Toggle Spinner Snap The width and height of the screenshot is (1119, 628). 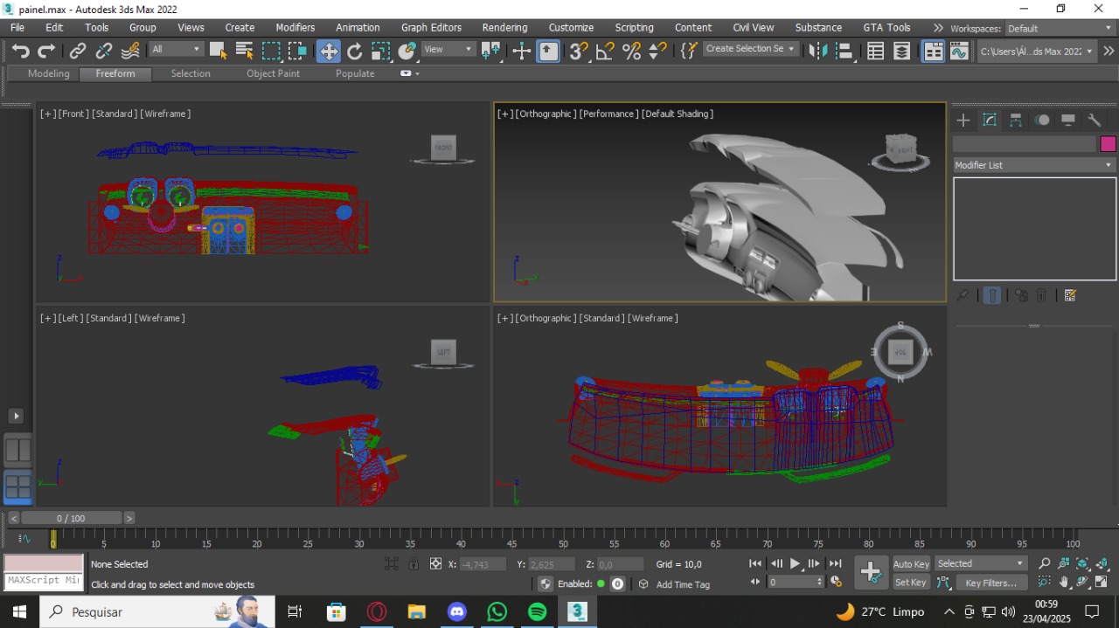(x=657, y=51)
